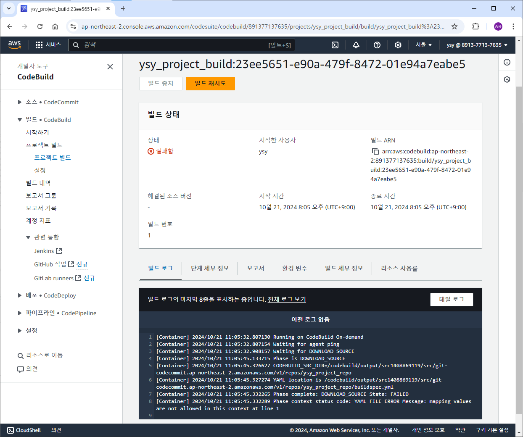Screen dimensions: 523x437
Task: Switch to the 환경 변수 tab
Action: (x=295, y=268)
